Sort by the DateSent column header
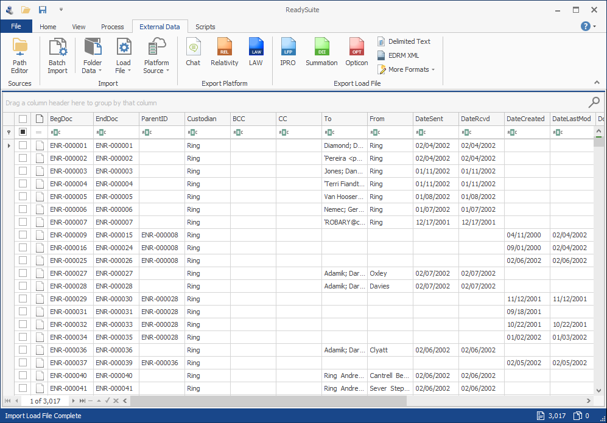 (x=436, y=119)
